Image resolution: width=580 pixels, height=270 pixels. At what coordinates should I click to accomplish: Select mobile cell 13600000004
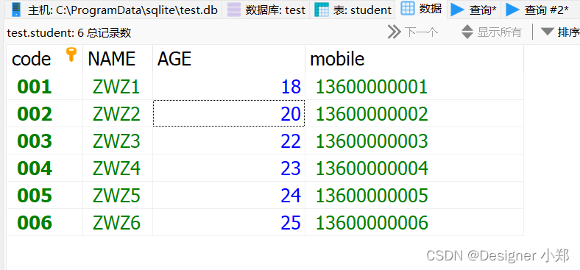[414, 168]
